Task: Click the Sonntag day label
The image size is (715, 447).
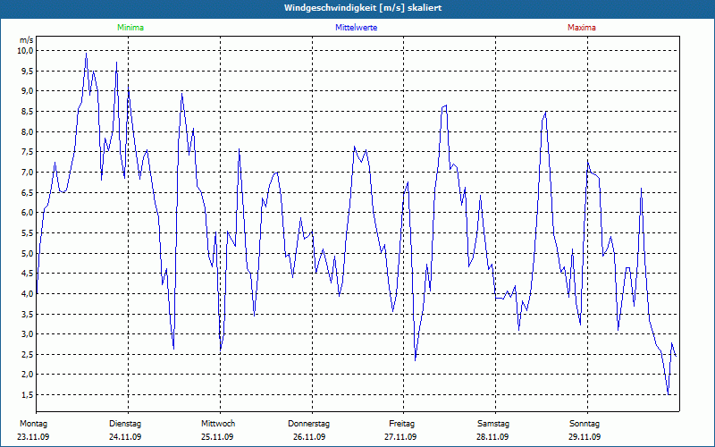Action: click(585, 424)
